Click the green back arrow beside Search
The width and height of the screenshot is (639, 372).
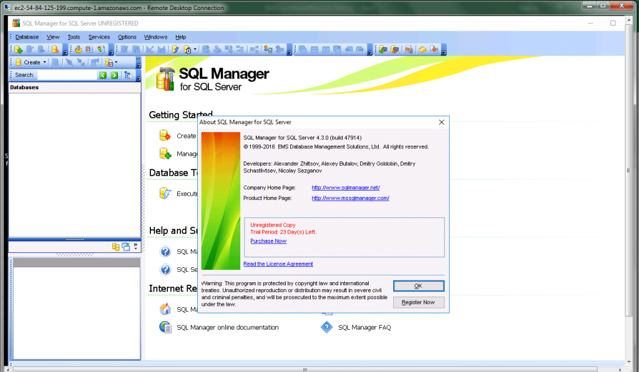point(103,75)
